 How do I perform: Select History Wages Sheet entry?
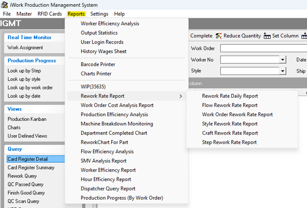coord(104,51)
